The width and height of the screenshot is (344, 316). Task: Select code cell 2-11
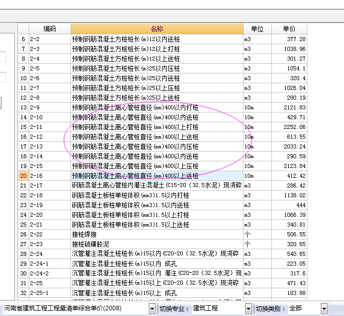(50, 127)
